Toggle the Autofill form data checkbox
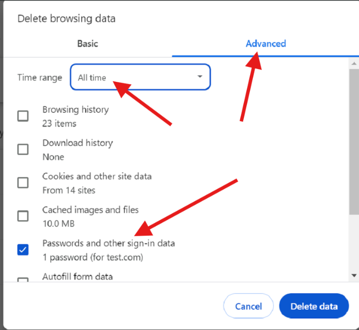 point(23,280)
